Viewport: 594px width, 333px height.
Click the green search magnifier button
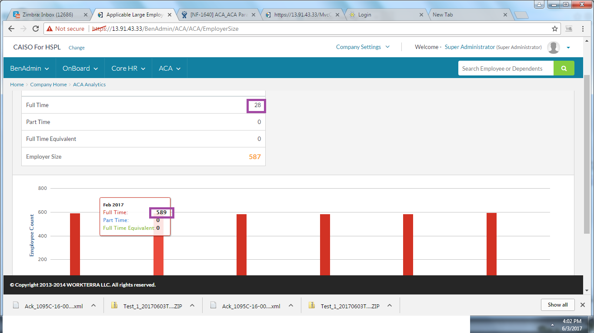click(564, 69)
